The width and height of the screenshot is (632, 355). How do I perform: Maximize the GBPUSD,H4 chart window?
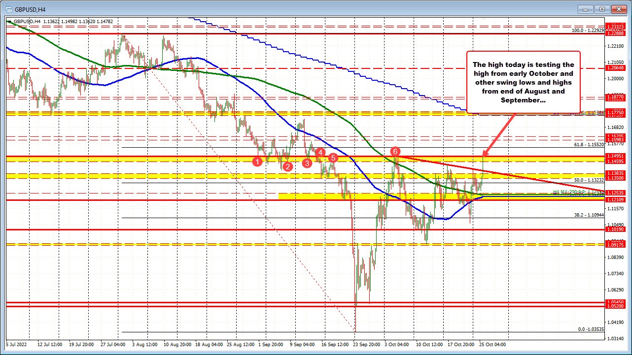click(602, 9)
